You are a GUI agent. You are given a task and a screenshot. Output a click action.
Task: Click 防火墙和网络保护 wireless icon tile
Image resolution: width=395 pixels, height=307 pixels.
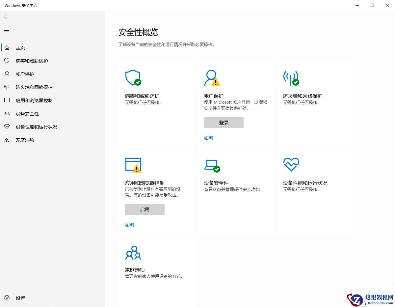coord(291,78)
